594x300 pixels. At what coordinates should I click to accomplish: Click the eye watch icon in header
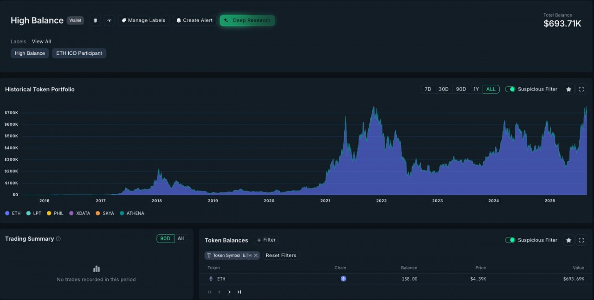[x=109, y=20]
